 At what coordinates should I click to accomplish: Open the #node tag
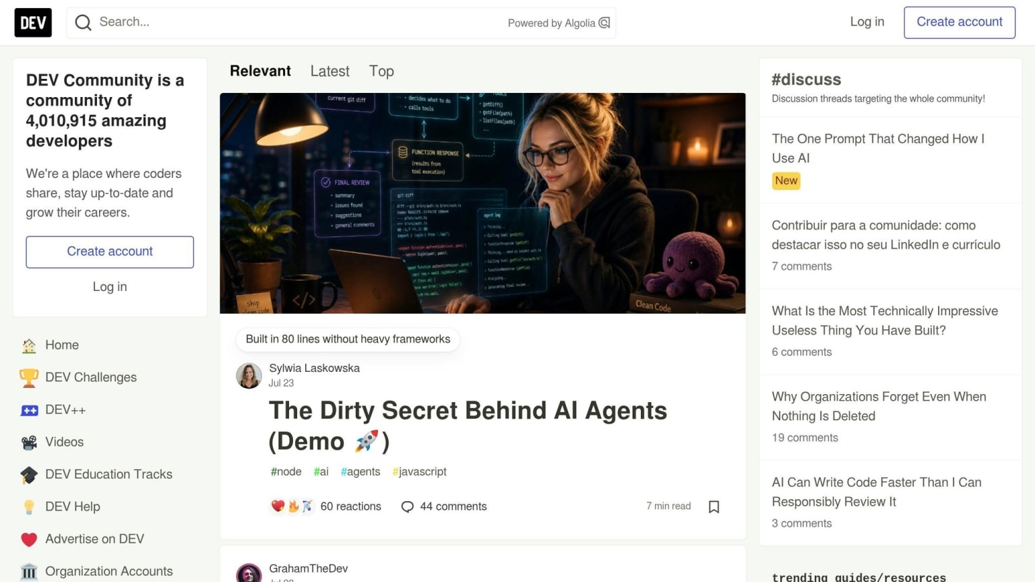tap(286, 472)
